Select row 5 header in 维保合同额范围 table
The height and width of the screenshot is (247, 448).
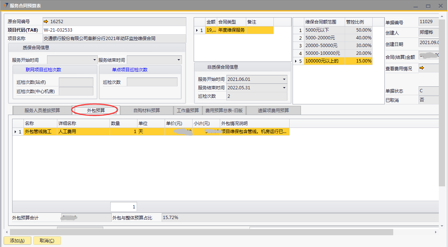tap(298, 61)
